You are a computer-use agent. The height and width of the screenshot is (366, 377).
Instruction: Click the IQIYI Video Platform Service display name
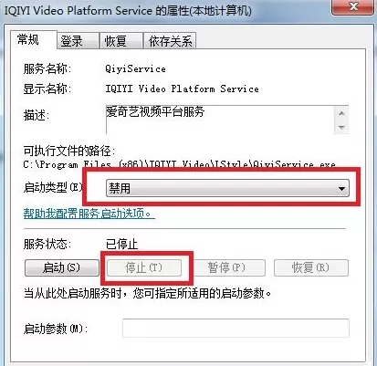(x=182, y=89)
